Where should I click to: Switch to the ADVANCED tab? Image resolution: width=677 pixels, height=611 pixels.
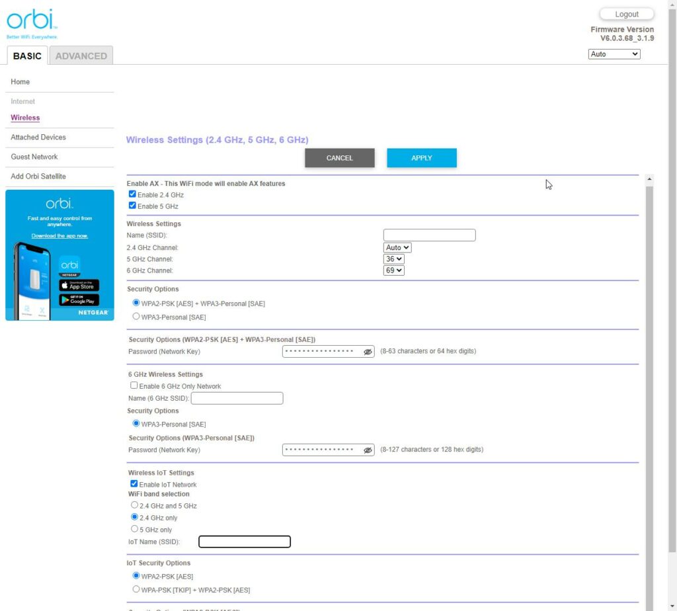tap(81, 56)
